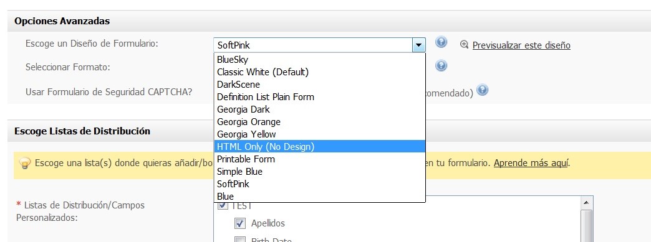Pick BlueSky from the design list

tap(320, 59)
